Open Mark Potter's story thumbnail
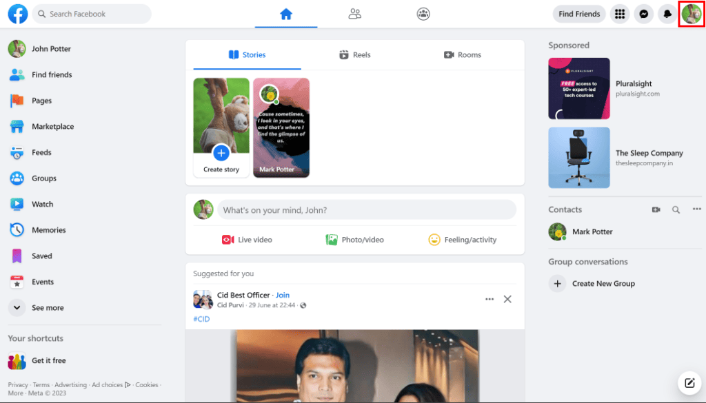The width and height of the screenshot is (706, 403). pyautogui.click(x=281, y=127)
